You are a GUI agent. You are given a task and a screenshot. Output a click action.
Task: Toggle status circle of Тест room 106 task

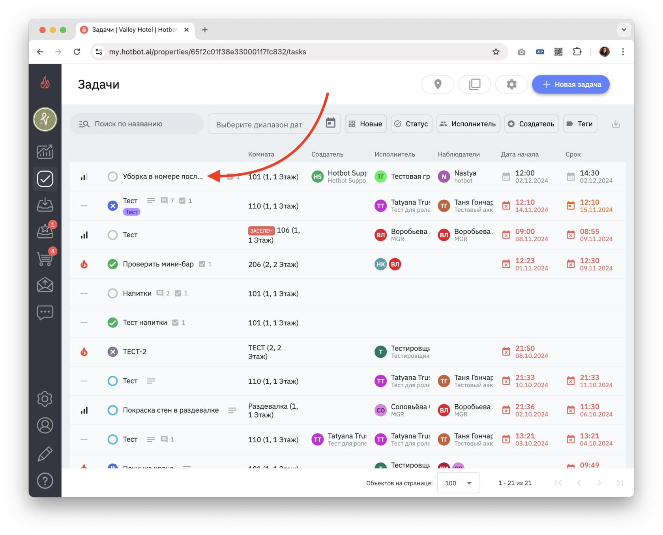coord(112,235)
